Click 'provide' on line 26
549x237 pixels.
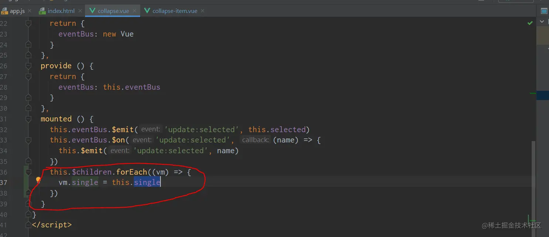pos(56,66)
